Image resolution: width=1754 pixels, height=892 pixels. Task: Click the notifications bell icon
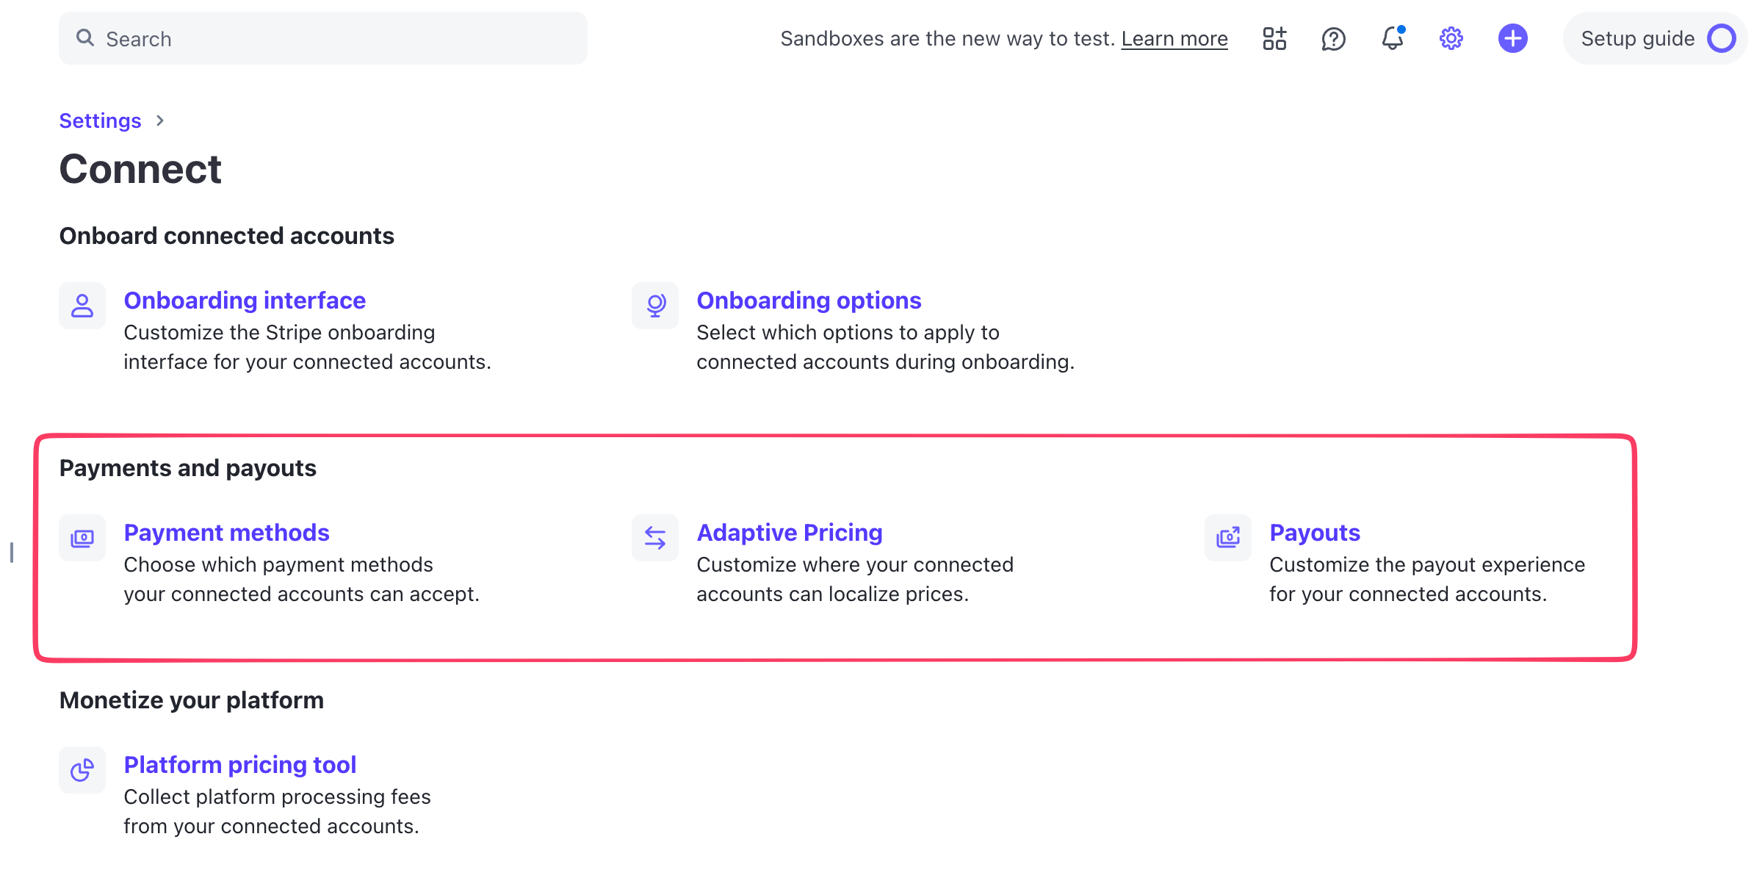(x=1392, y=38)
